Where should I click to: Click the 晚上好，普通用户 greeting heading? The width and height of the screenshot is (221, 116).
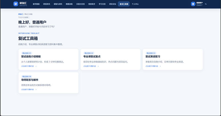(32, 22)
